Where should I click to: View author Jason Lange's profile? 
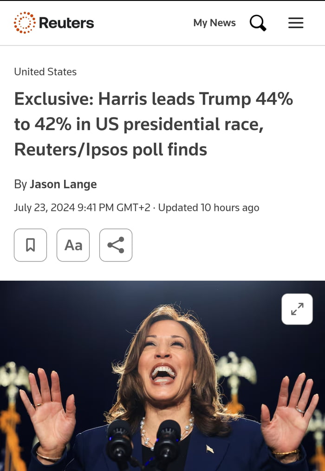click(x=63, y=184)
